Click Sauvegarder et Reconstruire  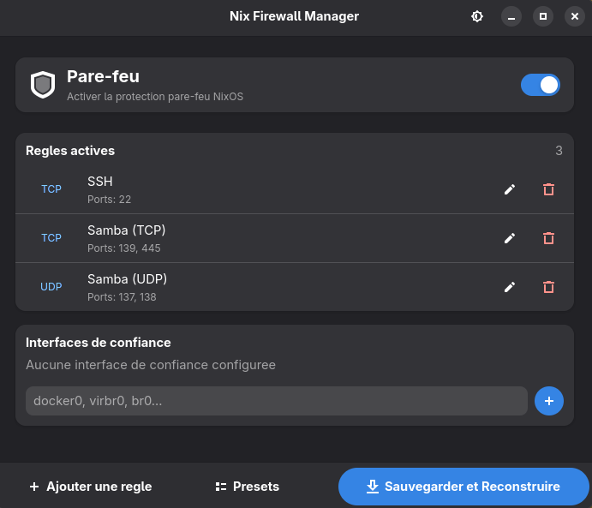pos(463,487)
